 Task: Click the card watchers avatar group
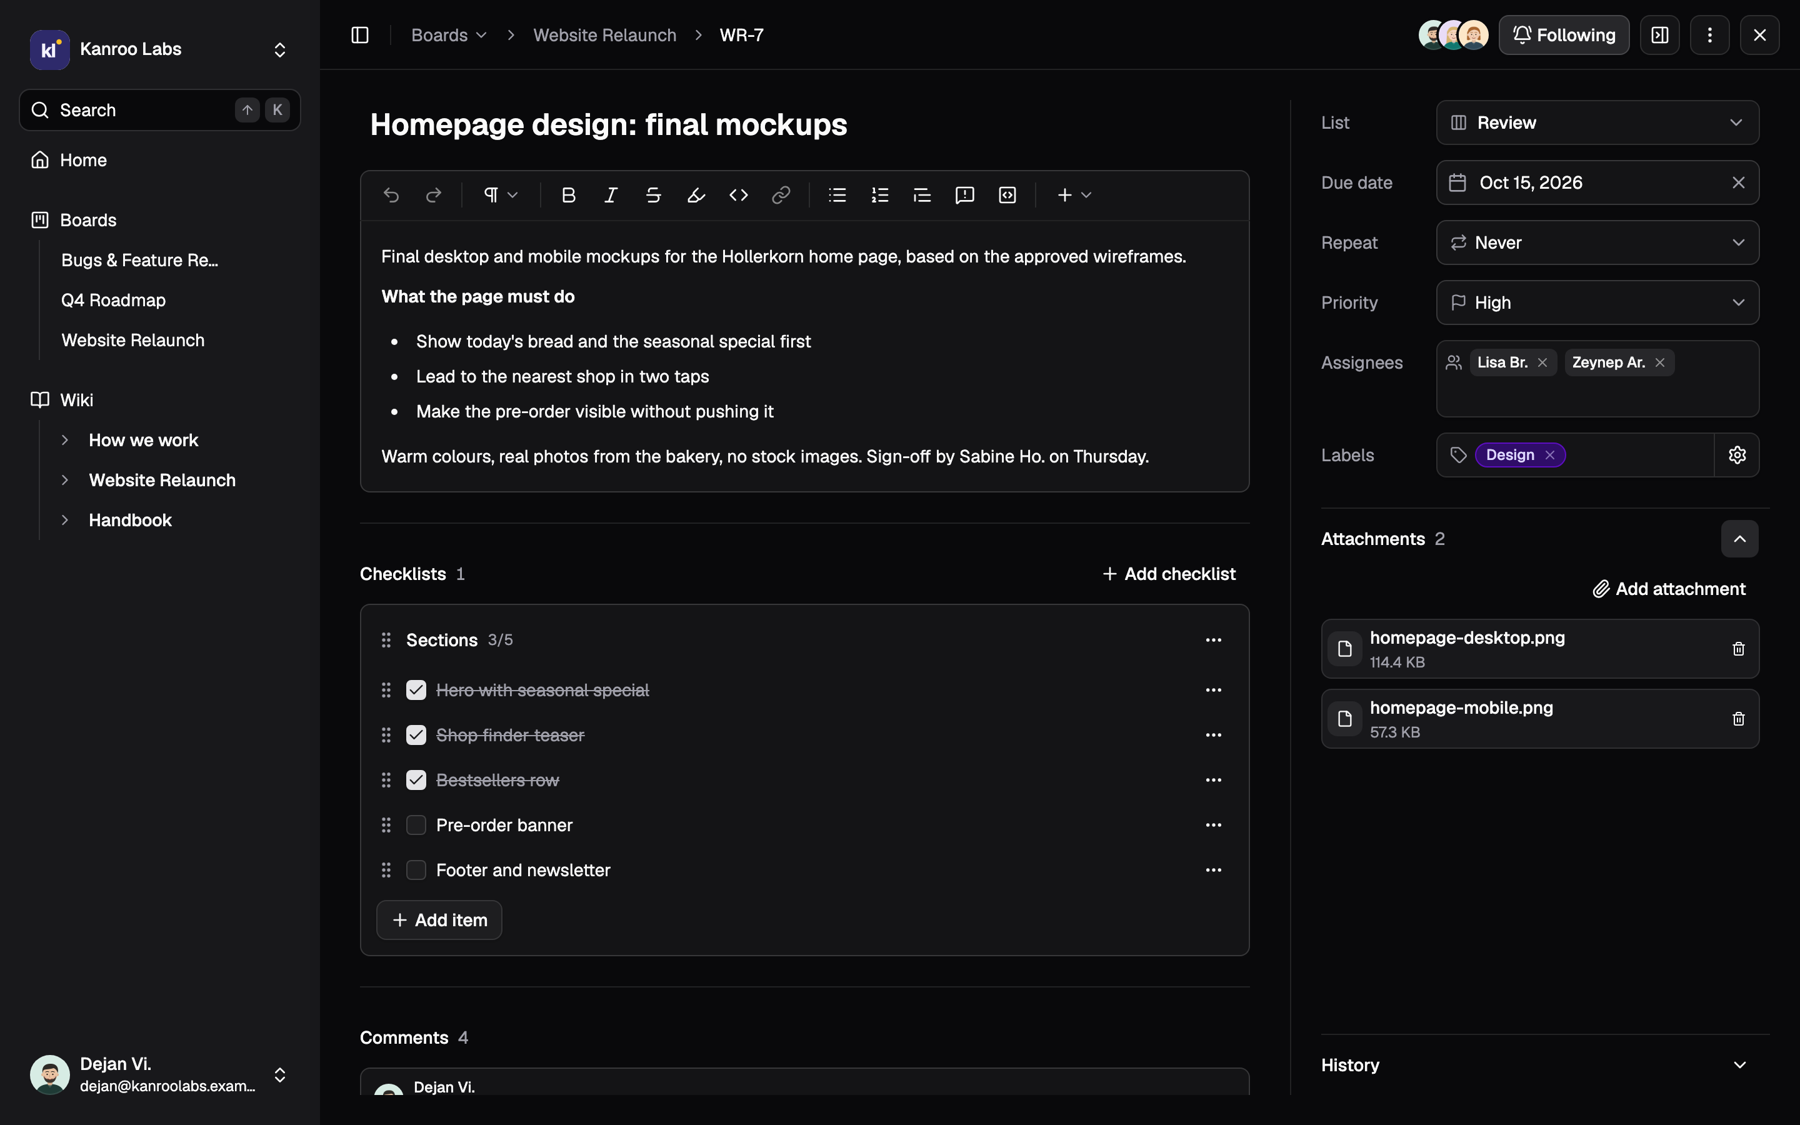[x=1452, y=35]
